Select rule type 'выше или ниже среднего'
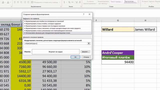This screenshot has height=90, width=160. click(x=57, y=28)
